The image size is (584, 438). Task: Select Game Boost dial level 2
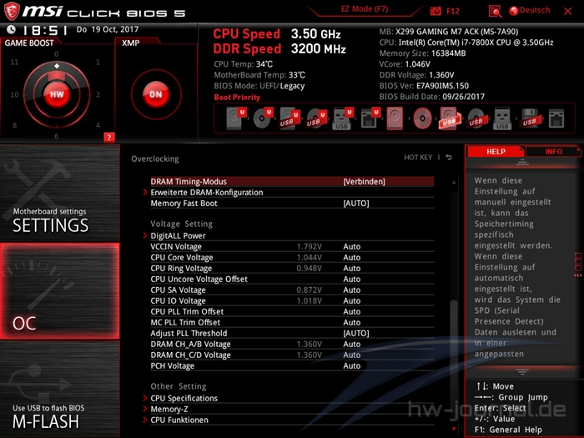pyautogui.click(x=98, y=94)
